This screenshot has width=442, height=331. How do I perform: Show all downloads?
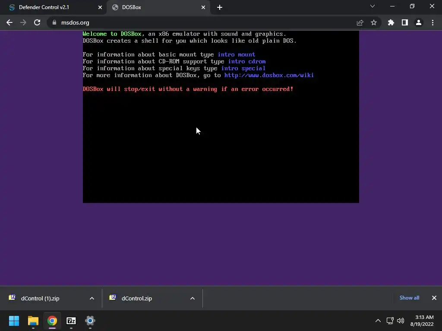pyautogui.click(x=409, y=298)
